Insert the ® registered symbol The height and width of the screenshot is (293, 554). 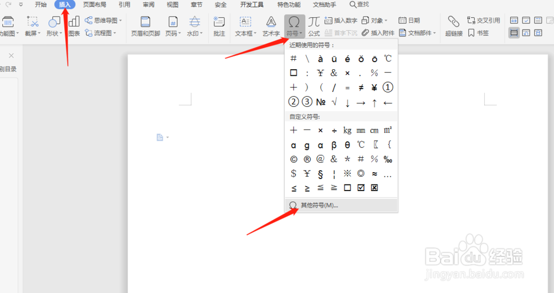click(307, 160)
